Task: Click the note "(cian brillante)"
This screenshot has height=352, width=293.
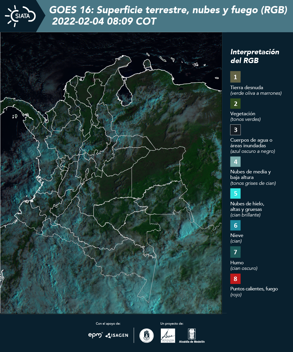Action: [245, 215]
